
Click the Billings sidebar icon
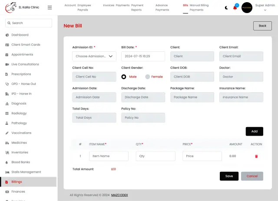(7, 182)
